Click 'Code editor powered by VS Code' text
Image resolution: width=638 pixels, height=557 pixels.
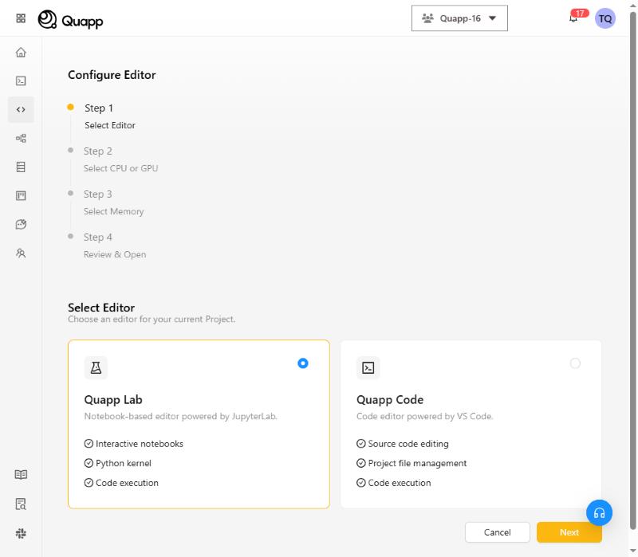424,416
